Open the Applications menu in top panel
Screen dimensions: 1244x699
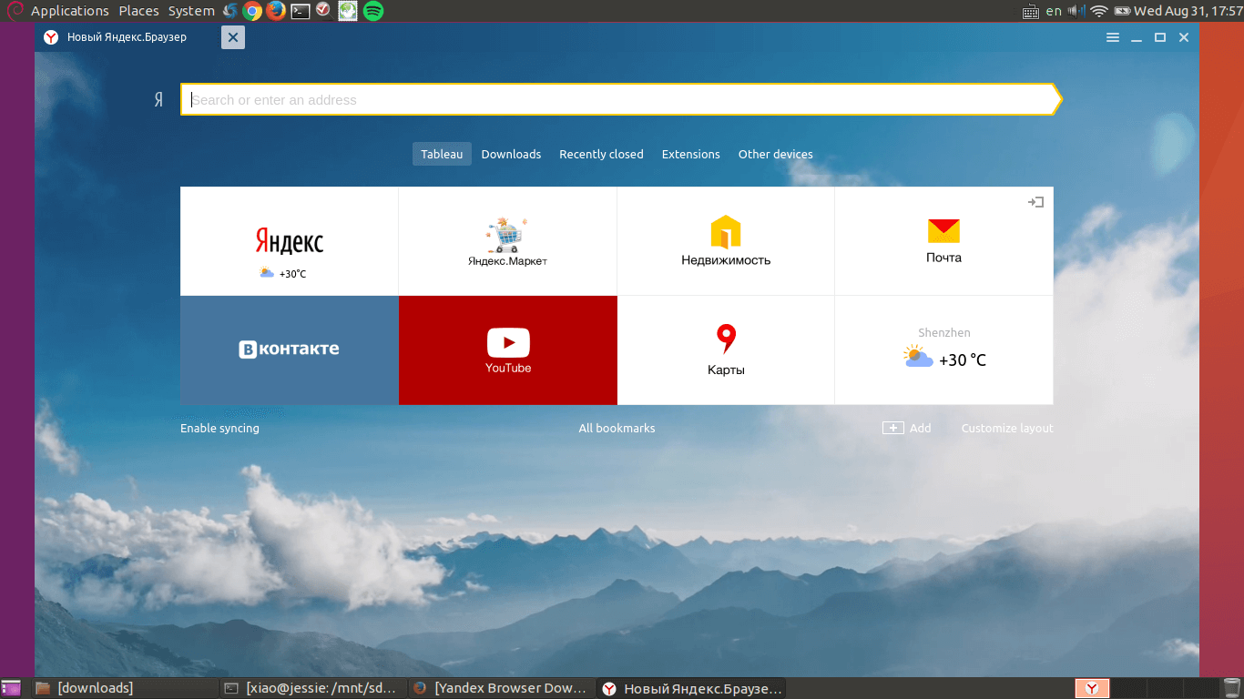point(69,11)
